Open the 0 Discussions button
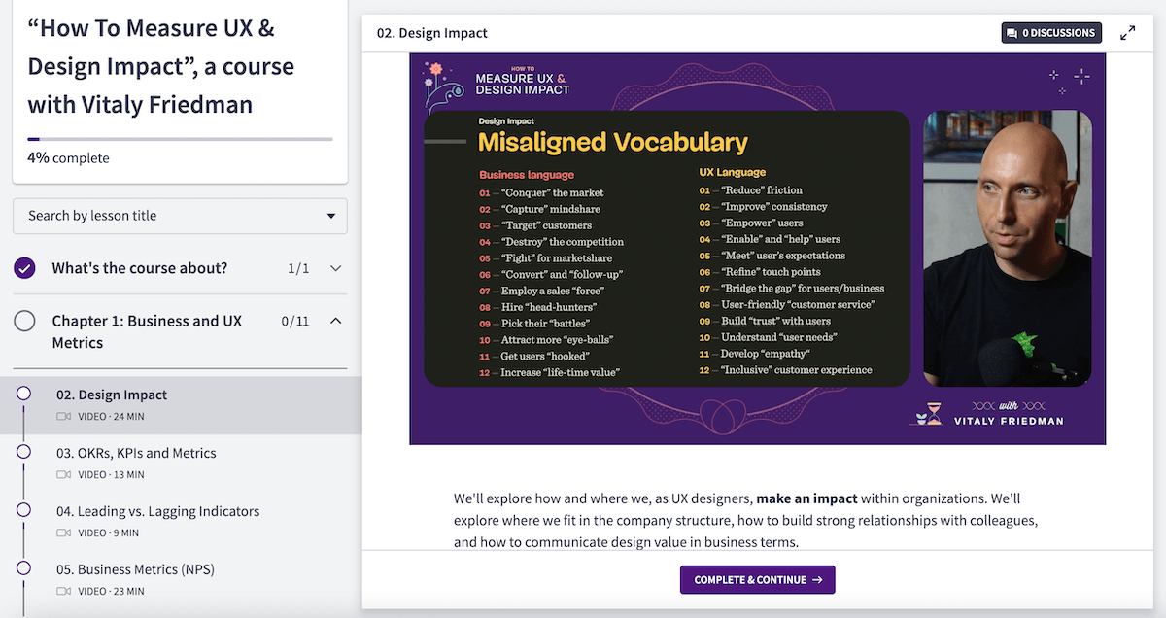The height and width of the screenshot is (618, 1166). tap(1051, 32)
